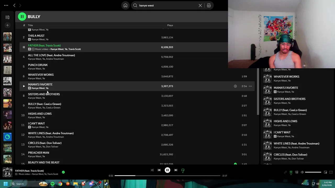Open WHITE LINES cover thumbnail in queue
Screen dimensions: 335x188
(267, 145)
